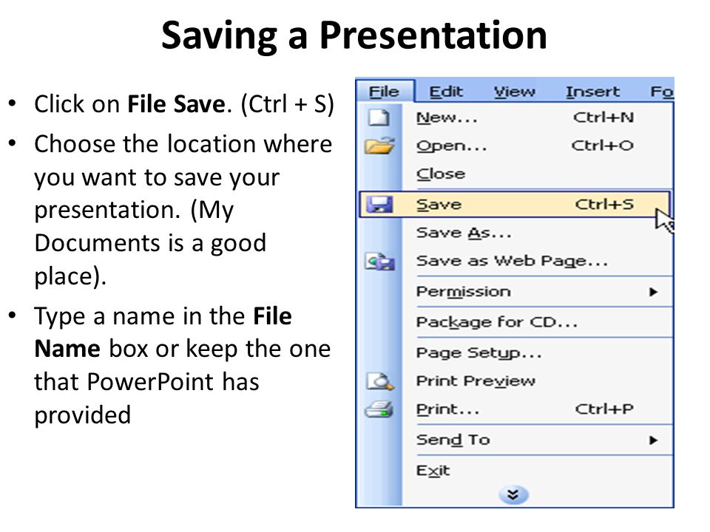Choose Exit from the File menu

coord(433,471)
